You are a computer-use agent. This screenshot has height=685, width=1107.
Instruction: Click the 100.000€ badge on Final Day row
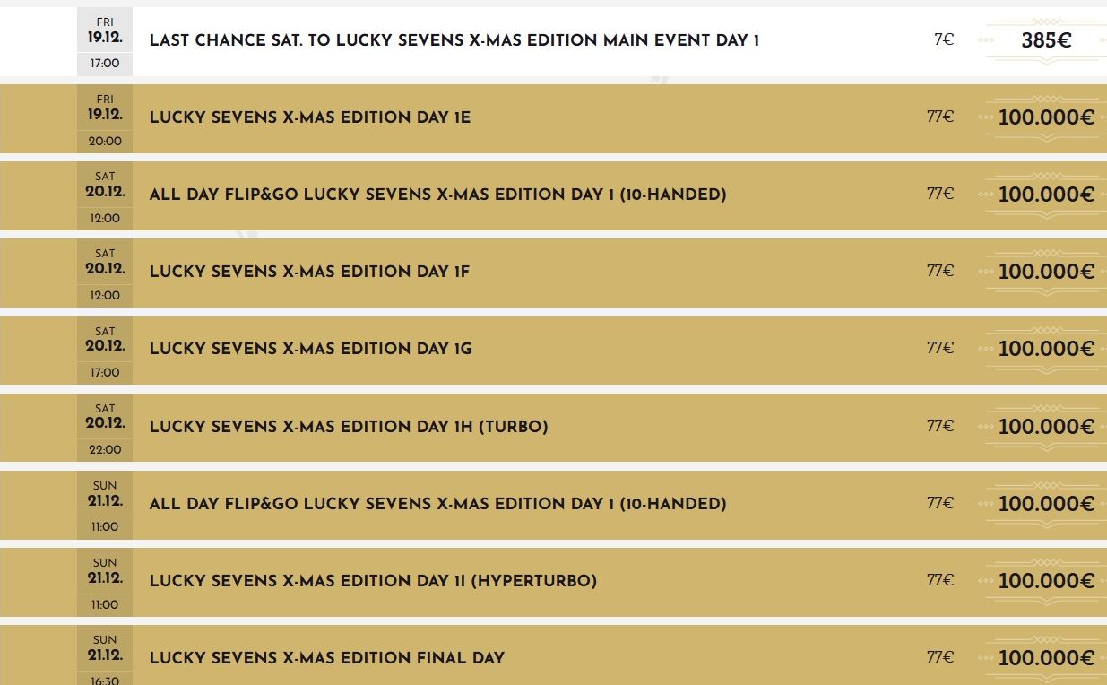(x=1045, y=657)
